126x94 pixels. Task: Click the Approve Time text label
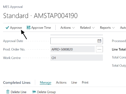(41, 28)
